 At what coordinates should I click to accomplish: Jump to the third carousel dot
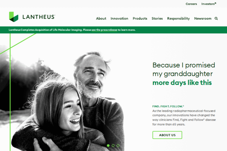(118, 145)
